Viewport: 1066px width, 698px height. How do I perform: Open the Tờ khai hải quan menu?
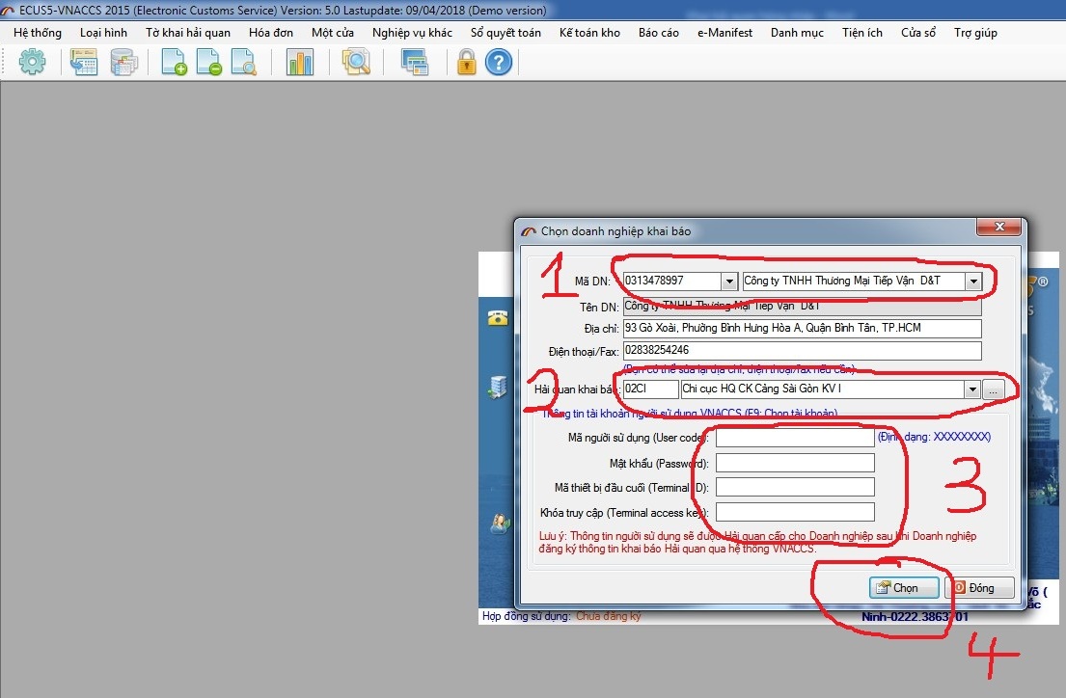[188, 33]
